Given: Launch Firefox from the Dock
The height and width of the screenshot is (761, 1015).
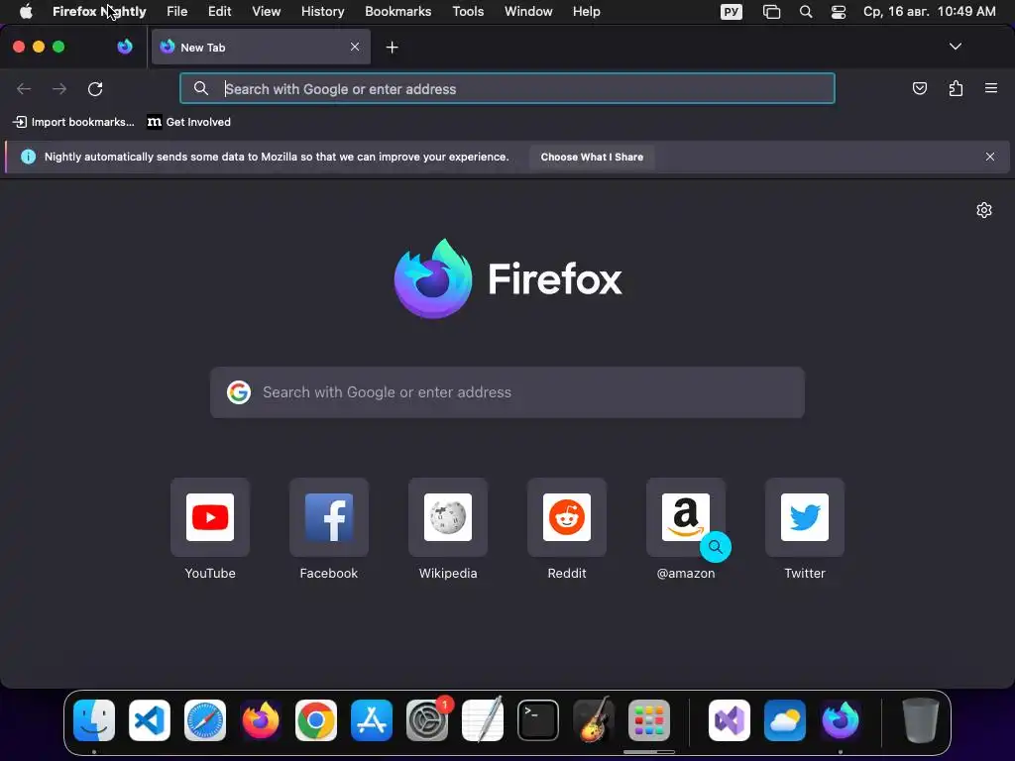Looking at the screenshot, I should point(261,720).
